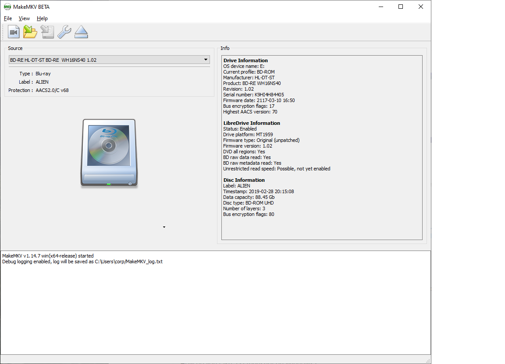This screenshot has height=364, width=505.
Task: Click BD raw metadata read: Yes line
Action: point(252,163)
